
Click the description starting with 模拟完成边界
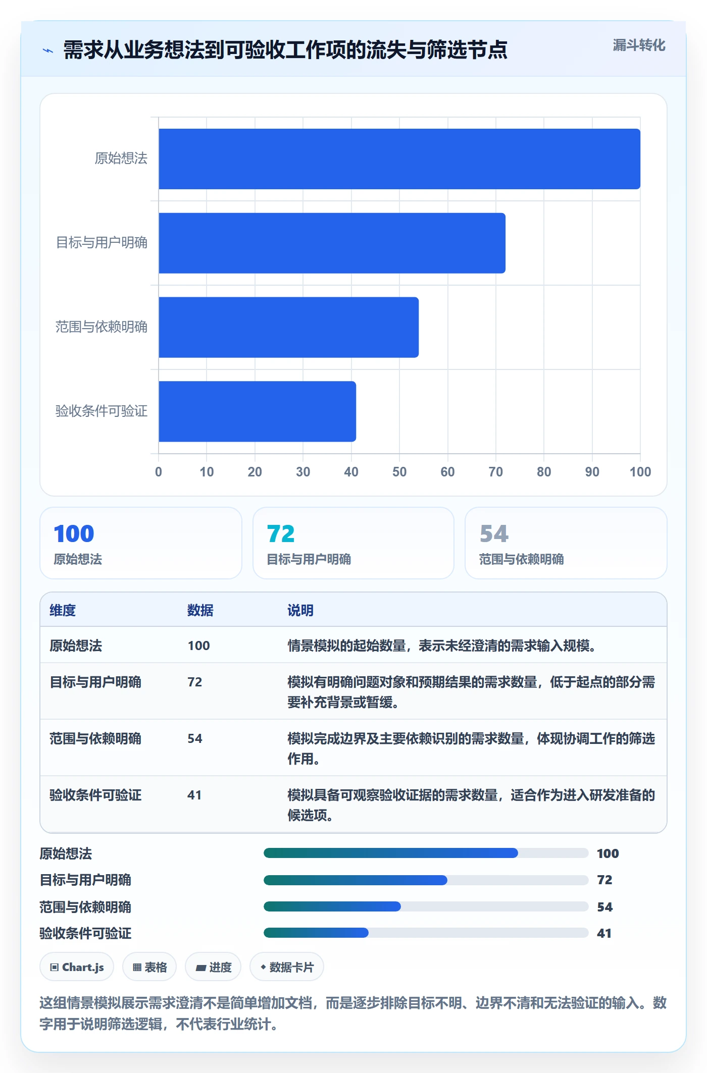471,748
